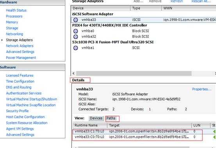Open Network Adapters page
Image resolution: width=216 pixels, height=148 pixels.
point(20,46)
